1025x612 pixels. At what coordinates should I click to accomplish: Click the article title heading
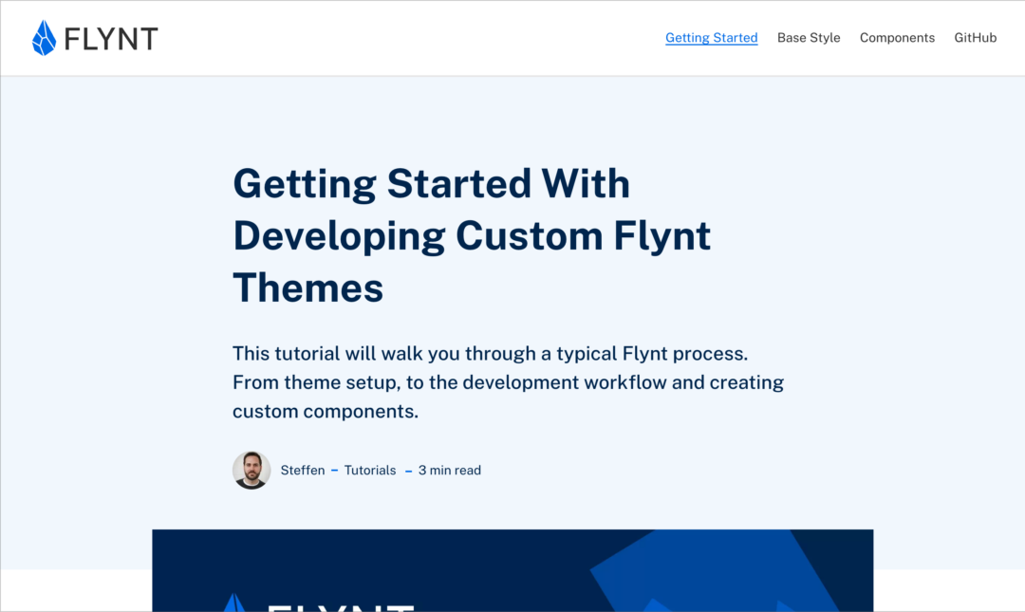click(x=472, y=235)
